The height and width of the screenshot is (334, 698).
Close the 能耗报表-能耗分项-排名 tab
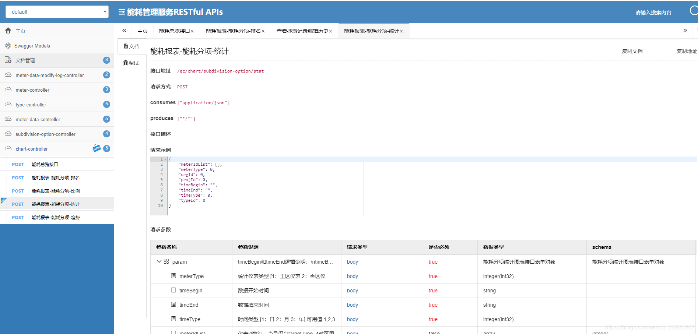pos(263,31)
